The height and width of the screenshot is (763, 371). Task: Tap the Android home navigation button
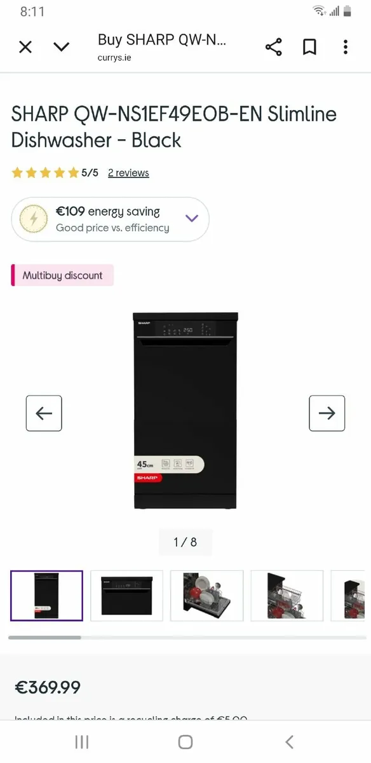(x=185, y=741)
